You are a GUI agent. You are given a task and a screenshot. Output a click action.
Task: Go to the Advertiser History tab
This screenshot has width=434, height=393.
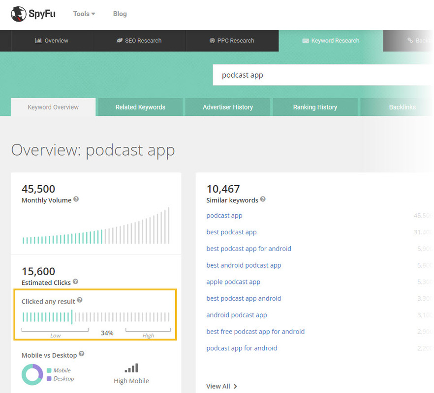point(228,107)
